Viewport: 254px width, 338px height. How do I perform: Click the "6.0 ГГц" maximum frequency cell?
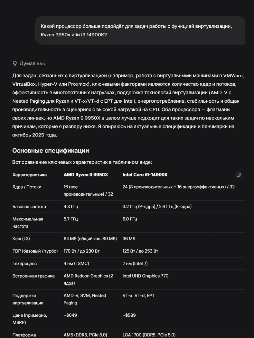pyautogui.click(x=130, y=219)
